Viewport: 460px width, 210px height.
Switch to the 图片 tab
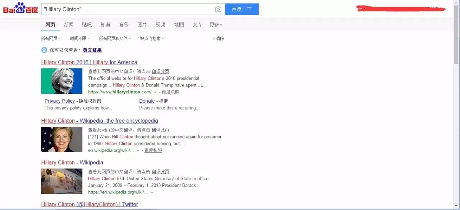coord(142,25)
